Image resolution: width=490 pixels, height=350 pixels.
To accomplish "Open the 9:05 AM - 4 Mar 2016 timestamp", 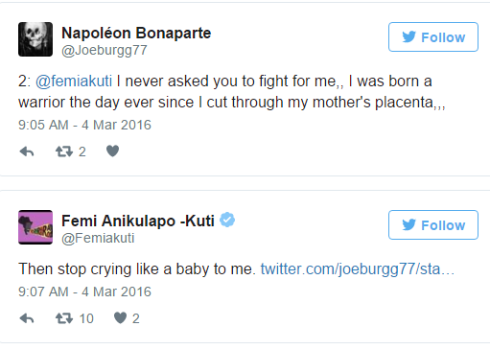I will coord(84,125).
